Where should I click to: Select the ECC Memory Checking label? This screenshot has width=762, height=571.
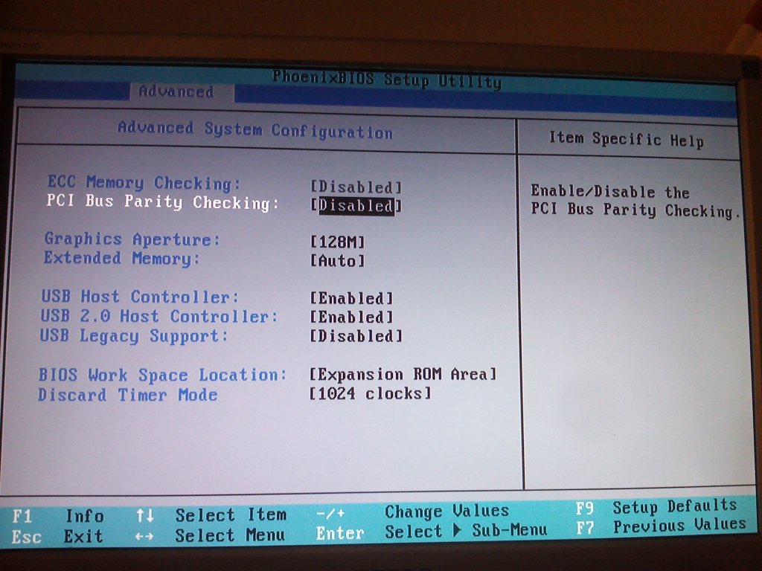pyautogui.click(x=144, y=183)
